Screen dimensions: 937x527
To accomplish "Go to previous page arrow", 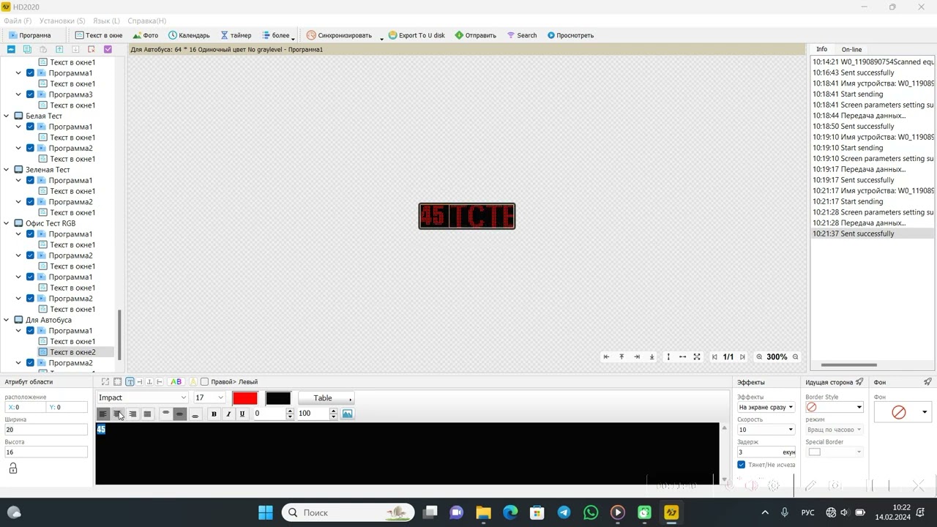I will 714,356.
